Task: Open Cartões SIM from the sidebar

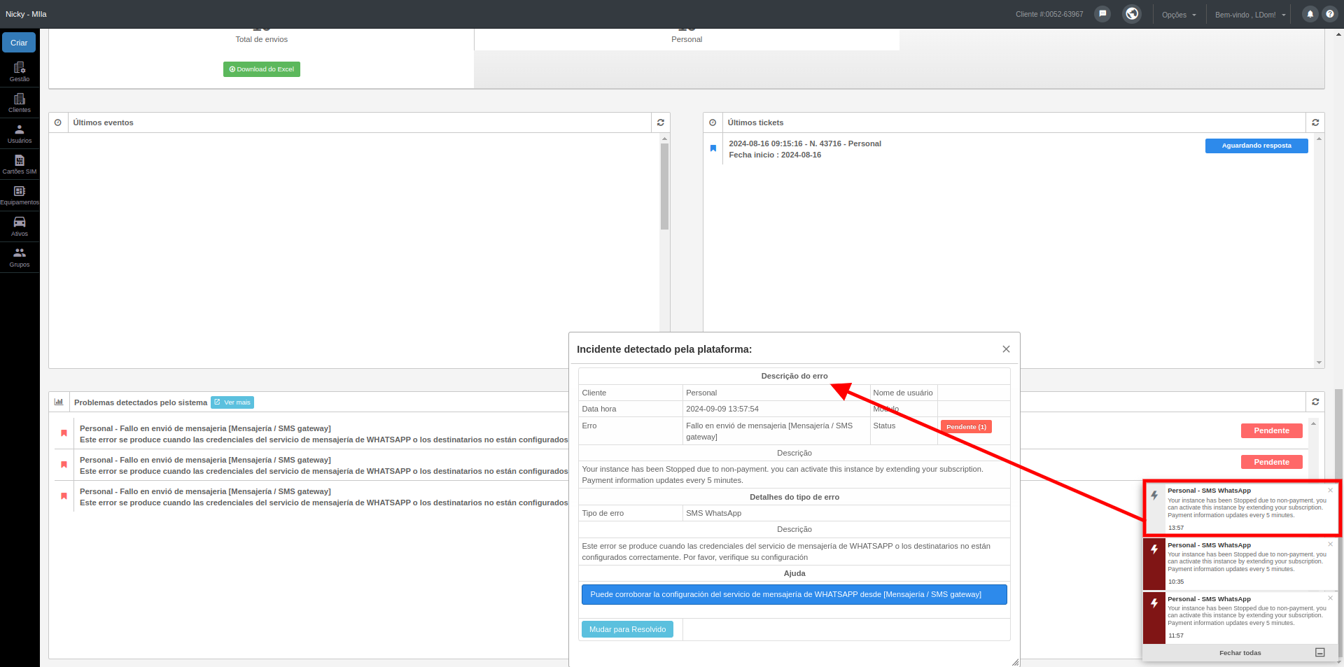Action: click(20, 164)
